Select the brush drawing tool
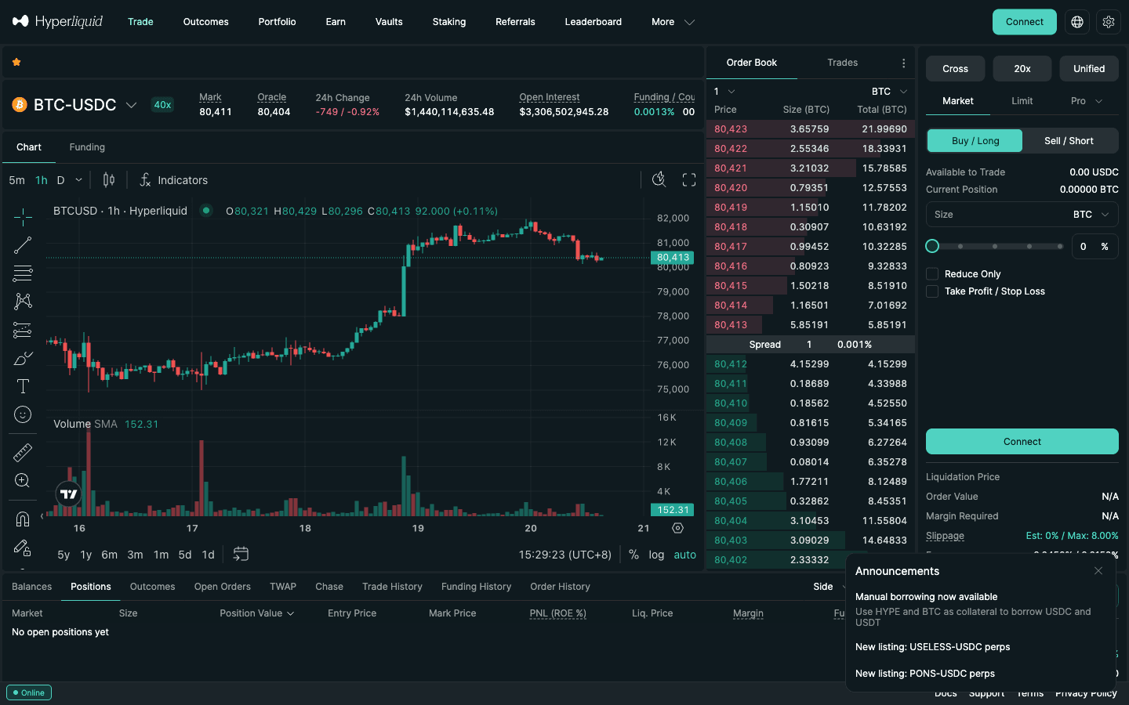The image size is (1129, 705). click(23, 358)
